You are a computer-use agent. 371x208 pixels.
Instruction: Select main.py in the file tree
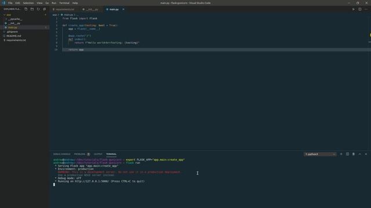pyautogui.click(x=24, y=27)
